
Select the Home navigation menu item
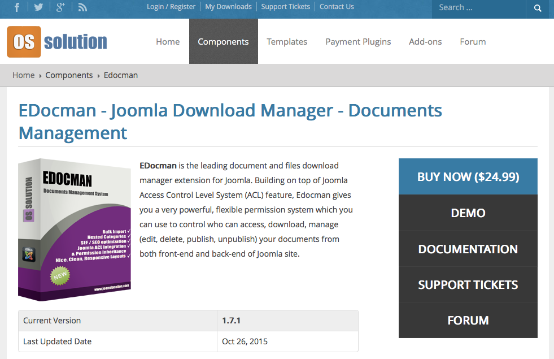coord(168,42)
